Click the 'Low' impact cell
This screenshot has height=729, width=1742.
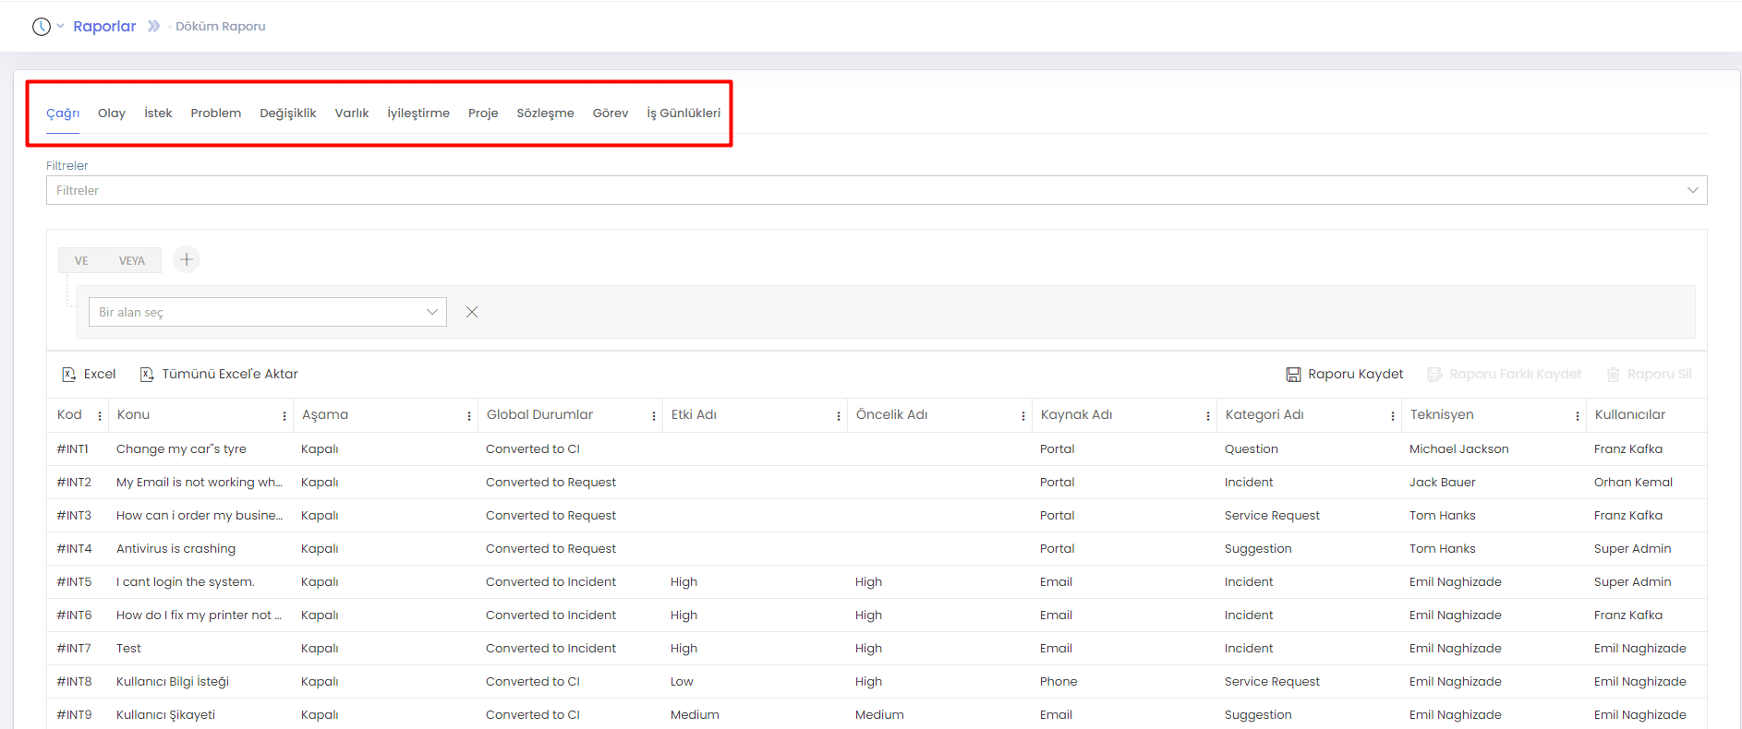tap(682, 682)
